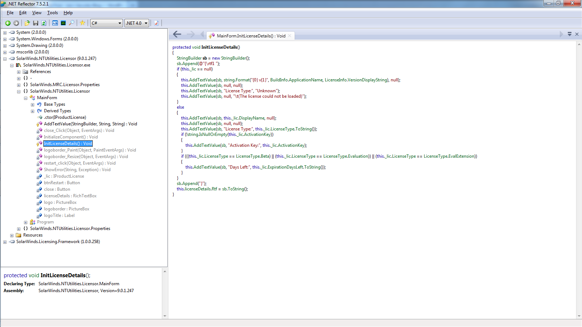Select the MainForm.InitLicenseDetails() tab
Viewport: 582px width, 327px height.
[x=251, y=36]
